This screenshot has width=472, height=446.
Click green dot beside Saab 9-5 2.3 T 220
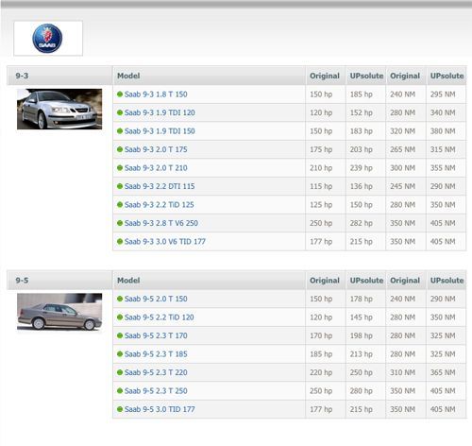[120, 372]
